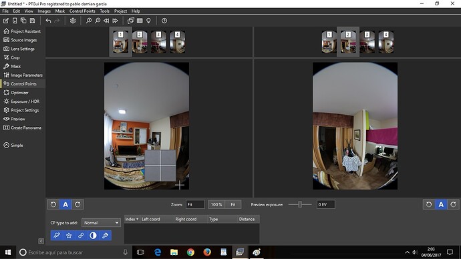Toggle the contrast half-circle button
Viewport: 461px width, 259px height.
[x=93, y=236]
